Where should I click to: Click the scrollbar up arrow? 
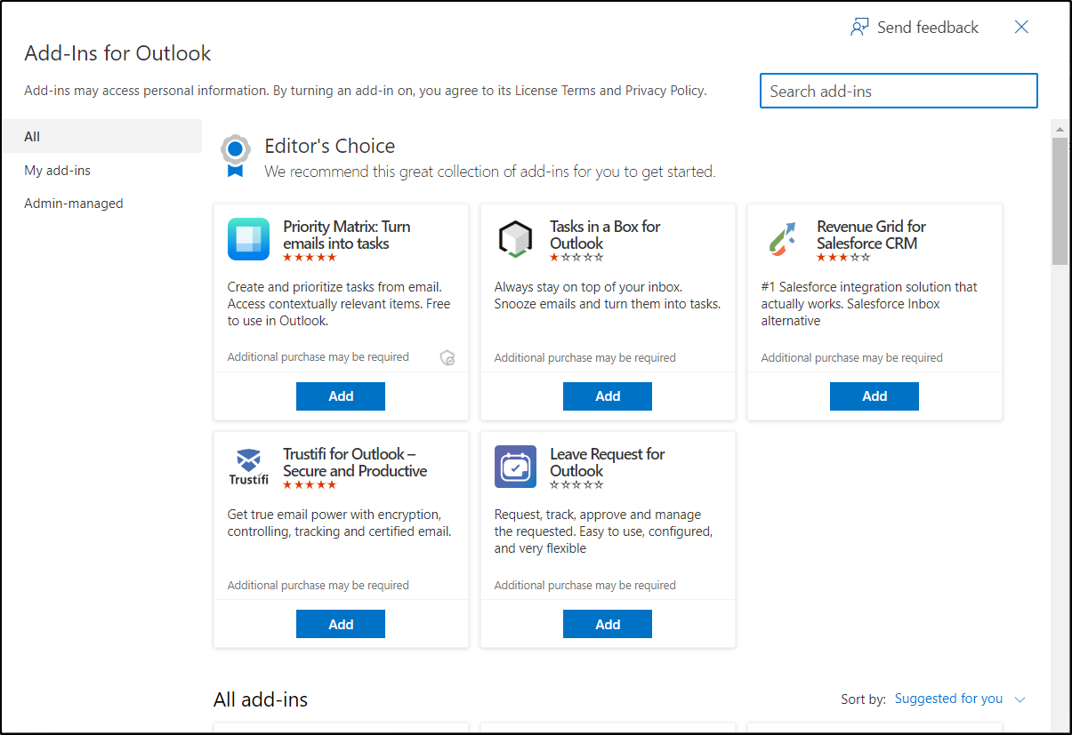[x=1060, y=128]
